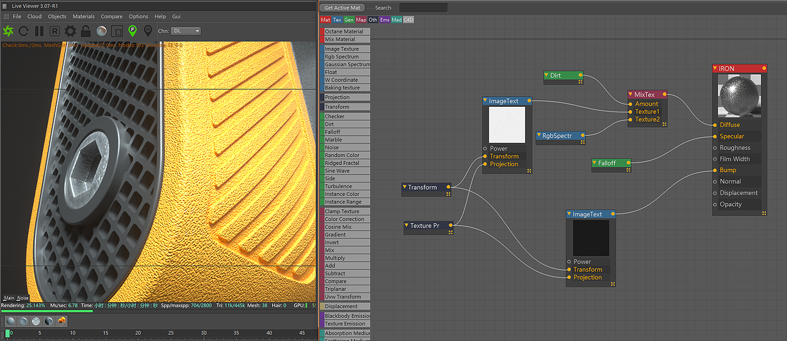Open the Chn channel dropdown

[187, 31]
